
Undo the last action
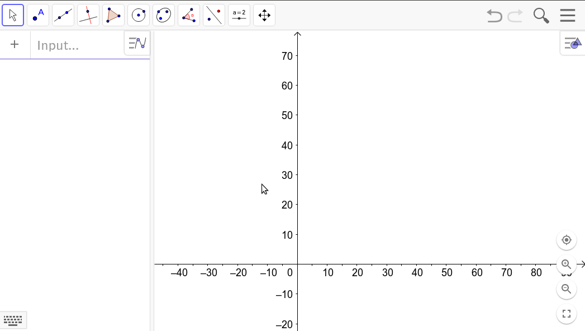(x=494, y=15)
